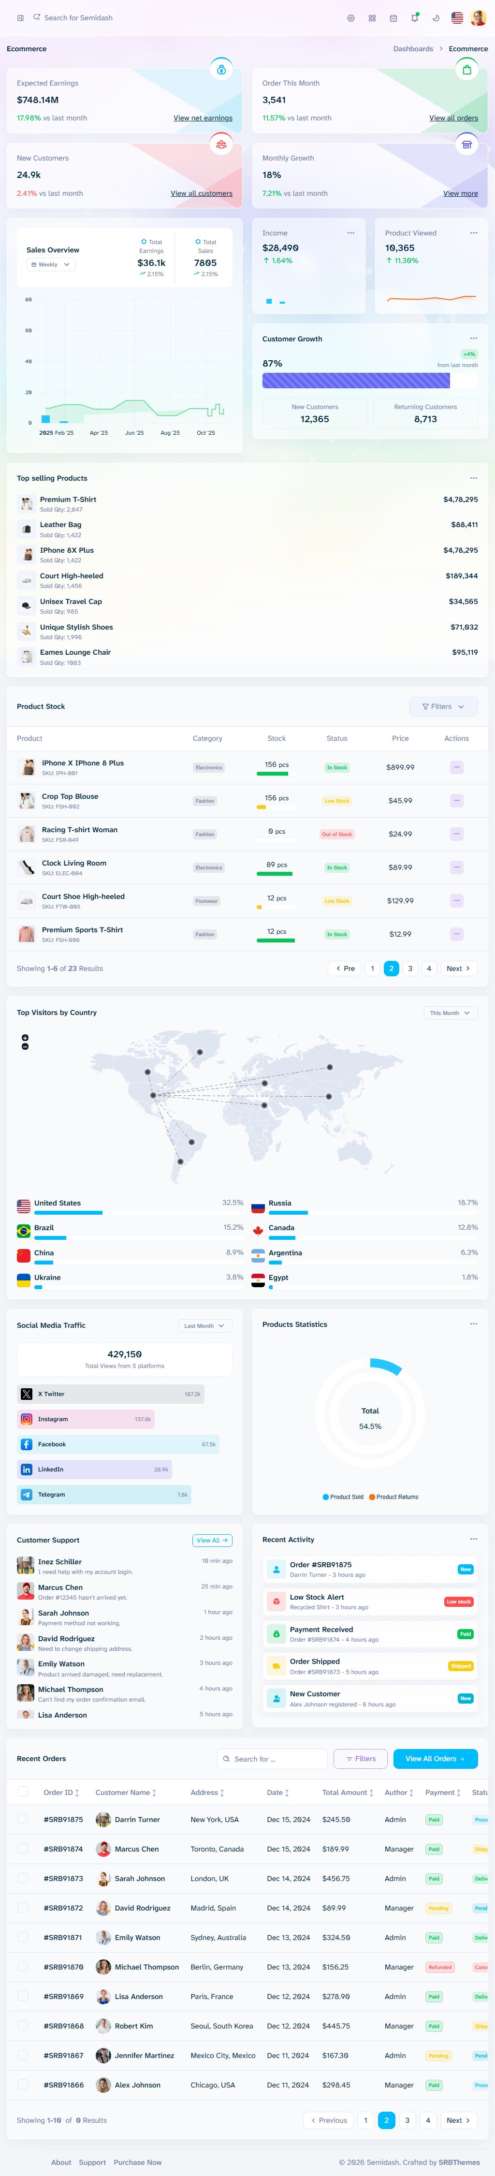Open View all orders link
Viewport: 495px width, 2176px height.
453,118
